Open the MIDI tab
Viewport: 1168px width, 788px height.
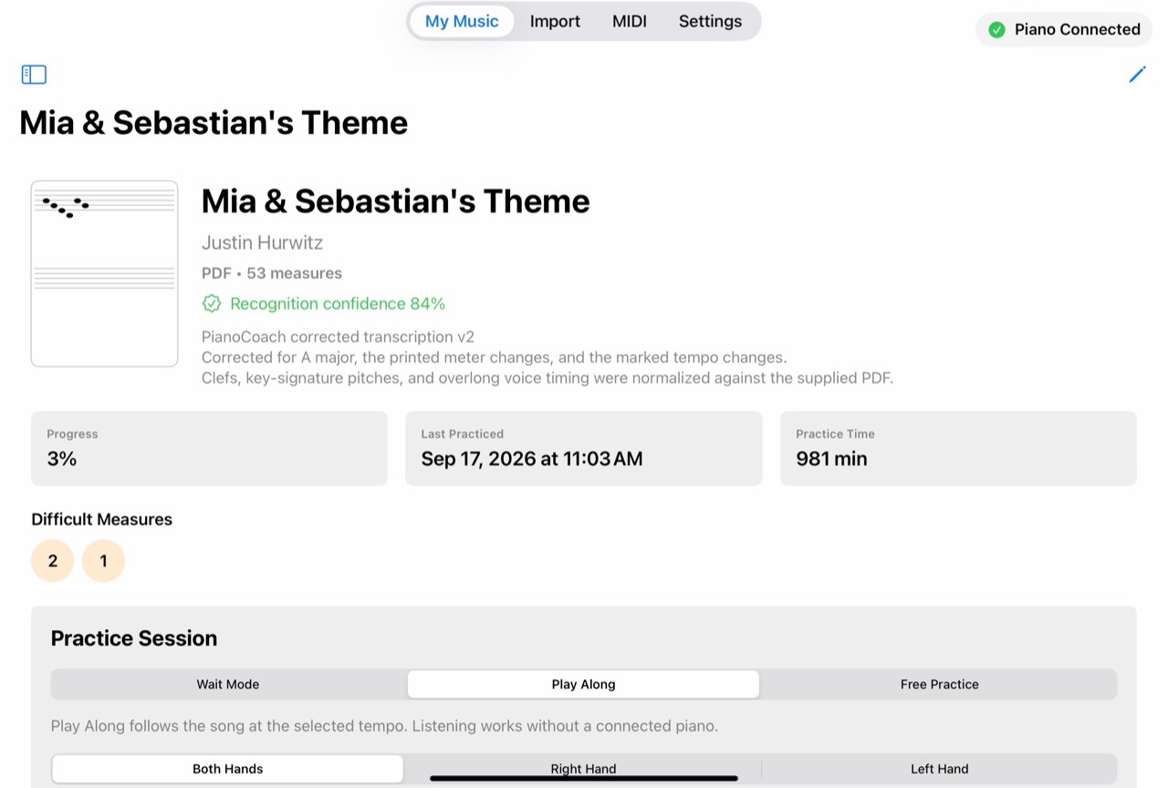point(630,21)
